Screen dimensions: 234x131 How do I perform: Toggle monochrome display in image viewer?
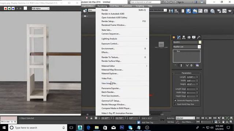(x=20, y=8)
